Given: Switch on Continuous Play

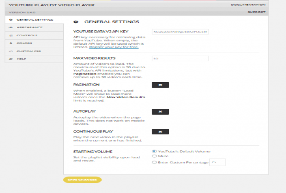Looking at the screenshot, I should tap(160, 131).
